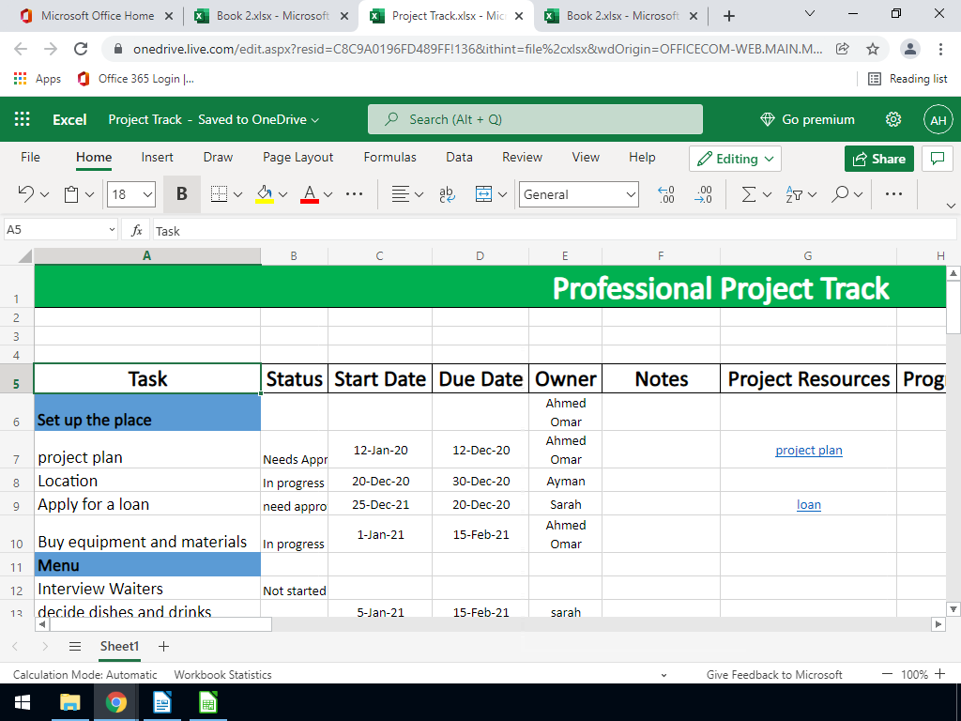Click the Merge & Center icon
This screenshot has height=721, width=961.
click(484, 194)
